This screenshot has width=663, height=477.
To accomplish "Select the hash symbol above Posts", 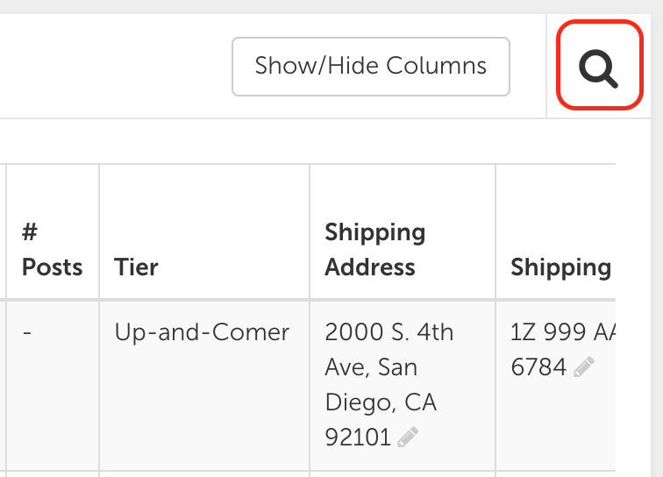I will (30, 231).
